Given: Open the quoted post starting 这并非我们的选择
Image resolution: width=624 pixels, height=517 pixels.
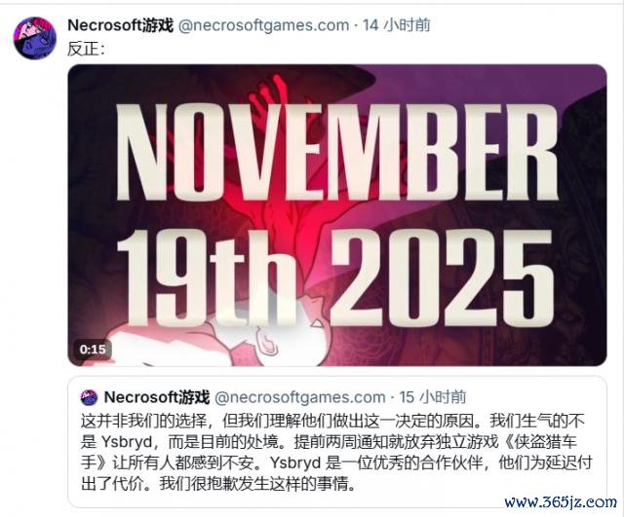Looking at the screenshot, I should coord(337,442).
